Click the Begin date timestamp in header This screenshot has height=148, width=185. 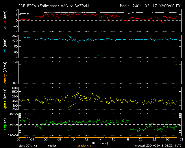pos(150,6)
